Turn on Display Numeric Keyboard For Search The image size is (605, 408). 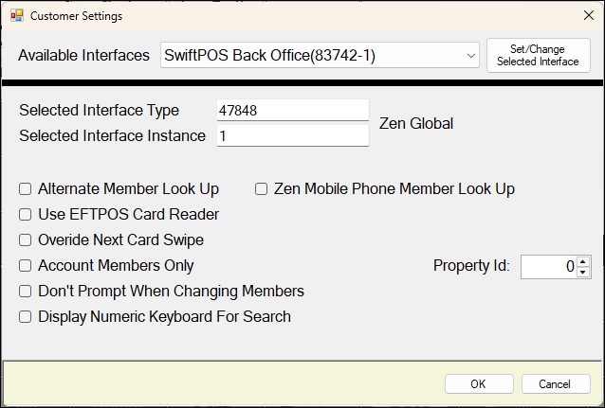tap(26, 317)
